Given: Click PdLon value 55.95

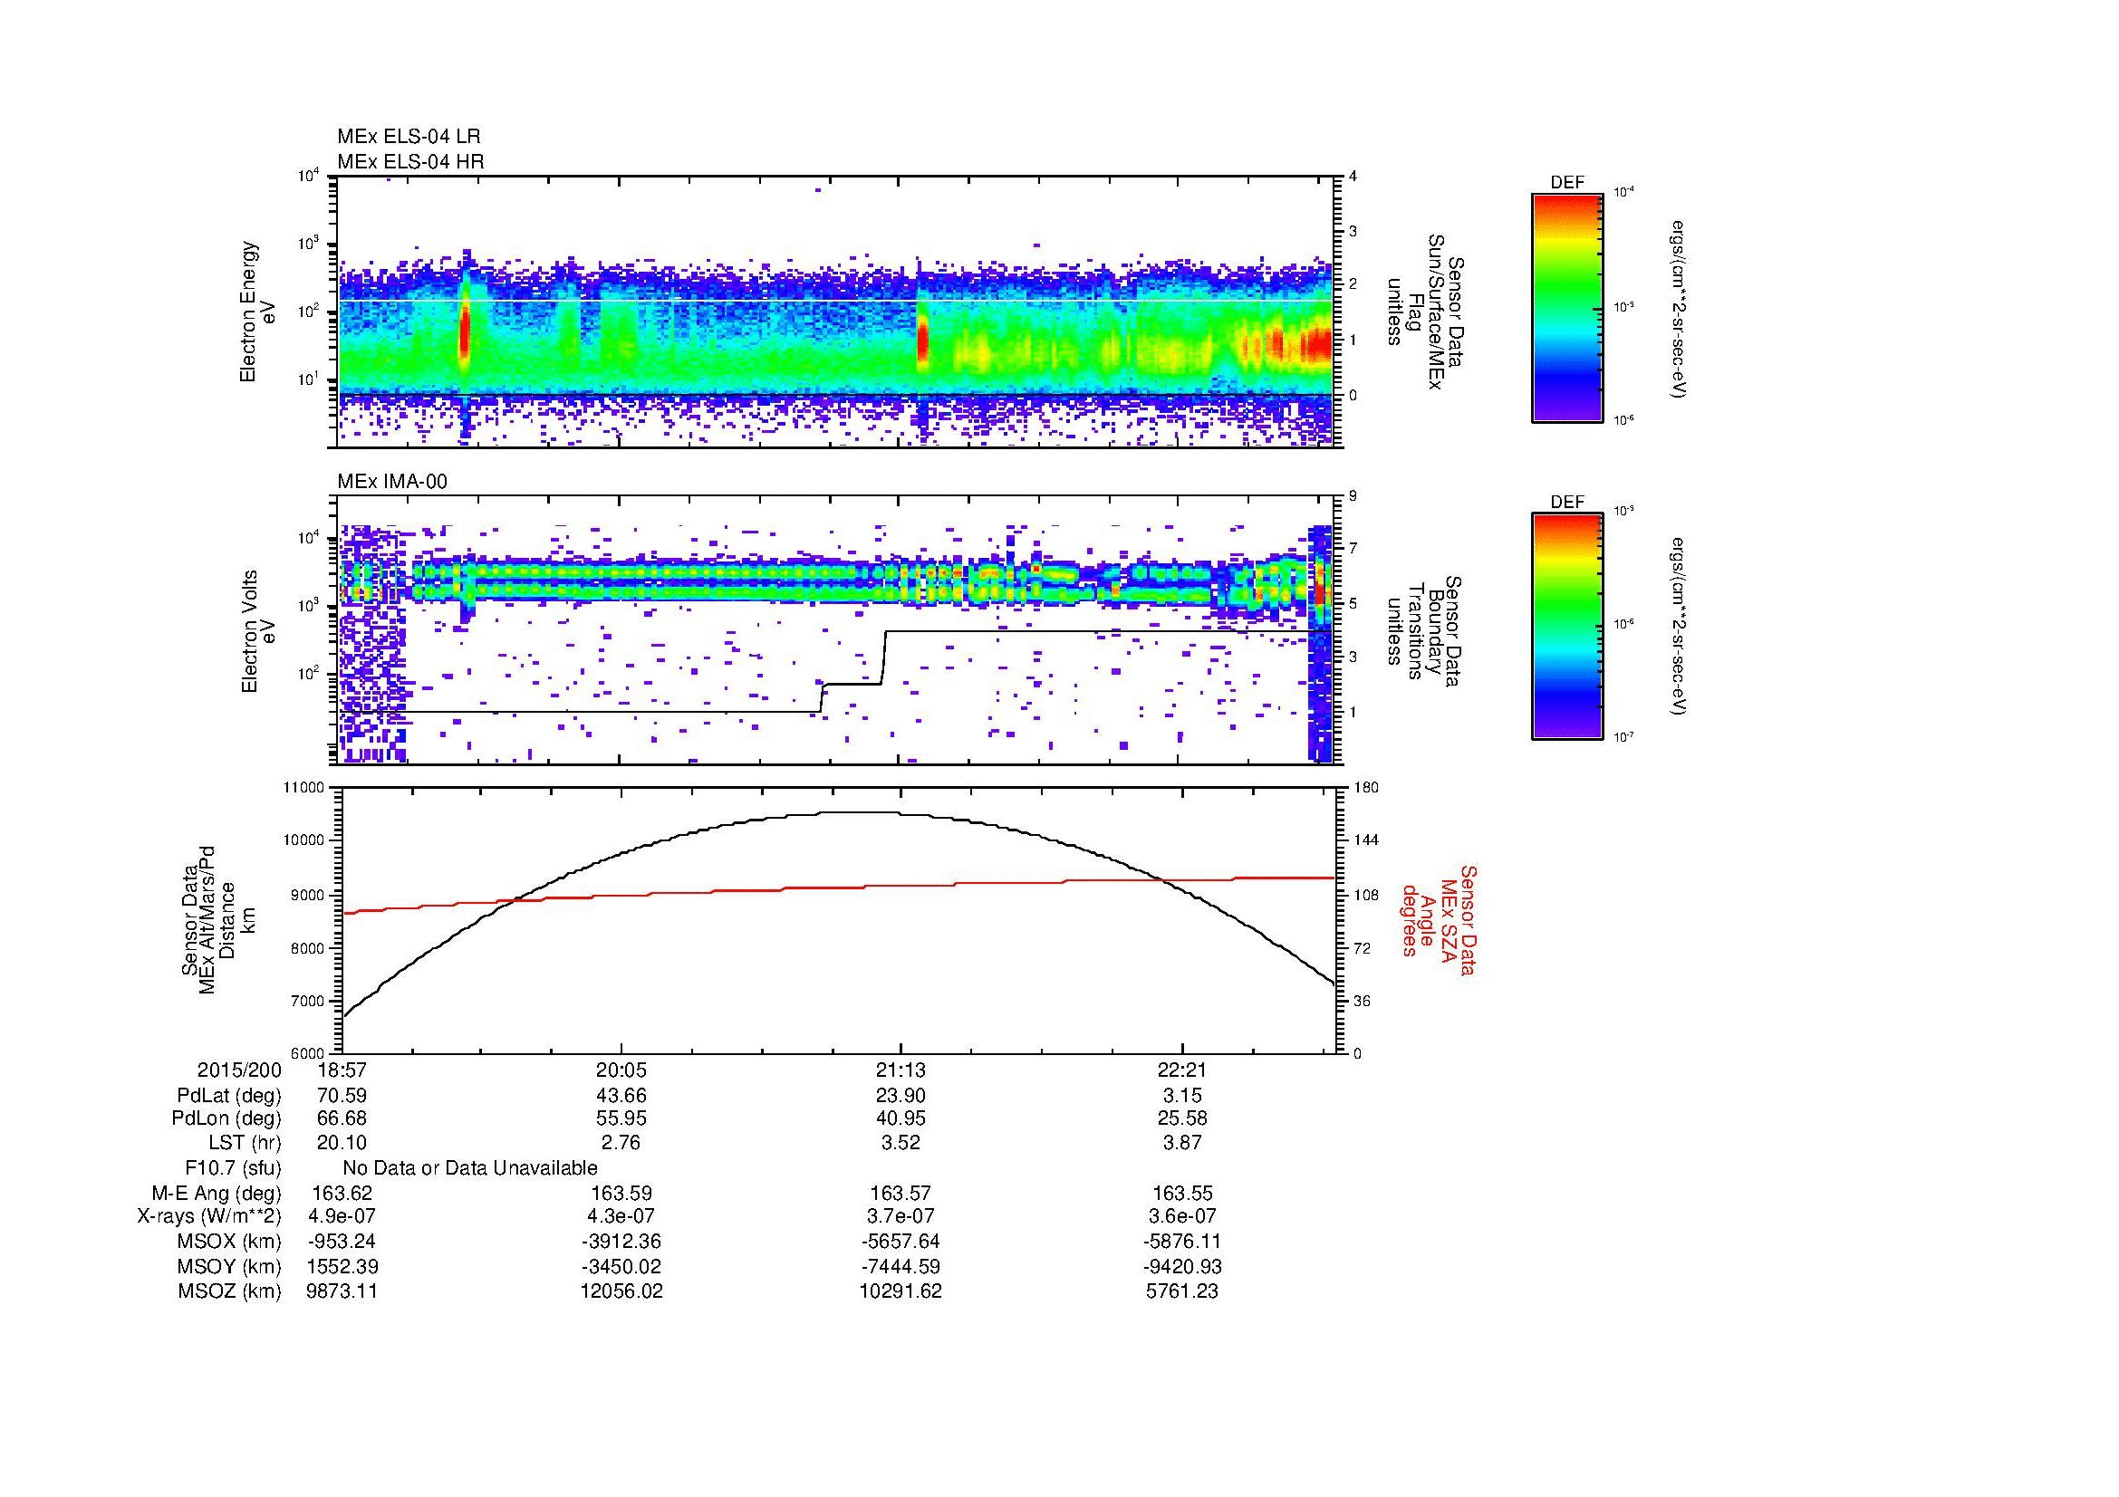Looking at the screenshot, I should pyautogui.click(x=621, y=1118).
